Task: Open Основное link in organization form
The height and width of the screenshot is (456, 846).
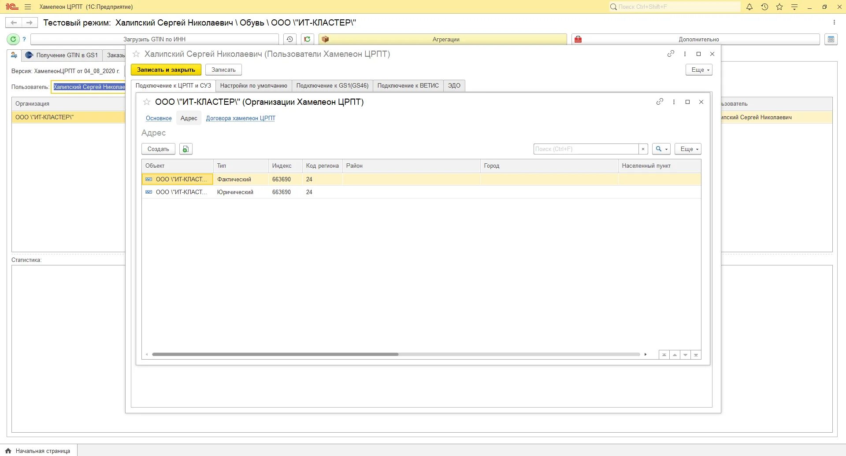Action: [159, 118]
